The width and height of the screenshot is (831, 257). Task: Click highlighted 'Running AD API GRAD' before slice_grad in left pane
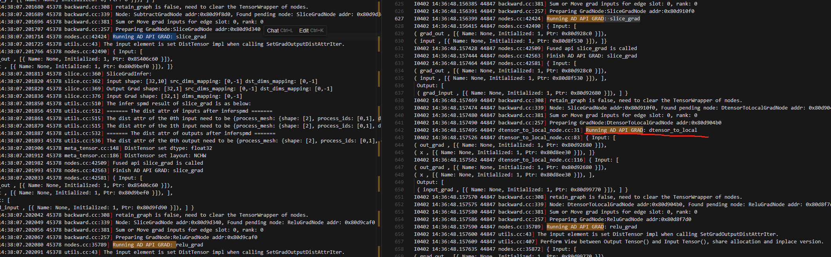pyautogui.click(x=143, y=37)
